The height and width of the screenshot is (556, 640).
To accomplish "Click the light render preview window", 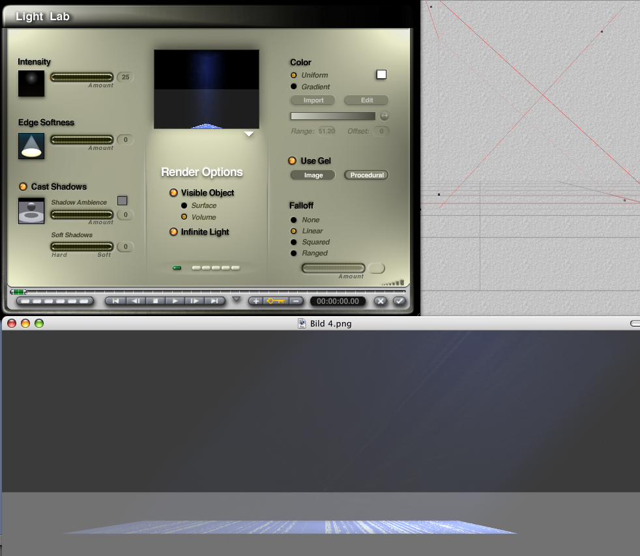I will click(207, 89).
